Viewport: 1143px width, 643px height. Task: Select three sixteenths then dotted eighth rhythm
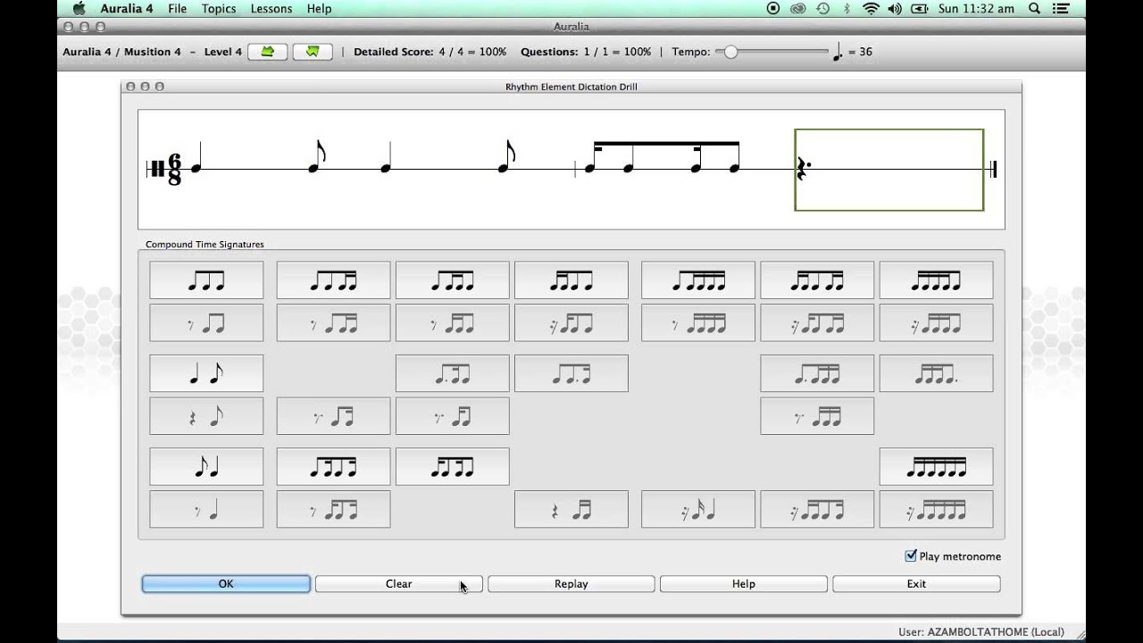(x=936, y=373)
